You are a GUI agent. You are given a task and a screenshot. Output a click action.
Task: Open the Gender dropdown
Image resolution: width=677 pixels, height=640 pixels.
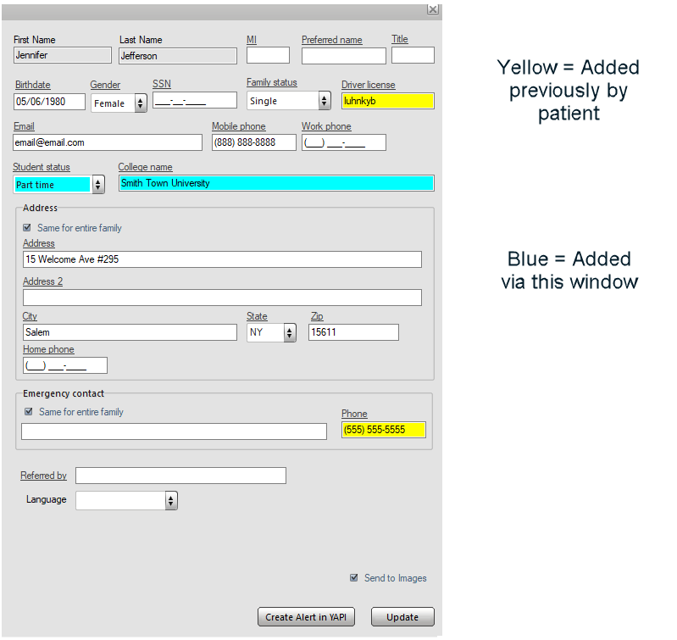click(119, 103)
